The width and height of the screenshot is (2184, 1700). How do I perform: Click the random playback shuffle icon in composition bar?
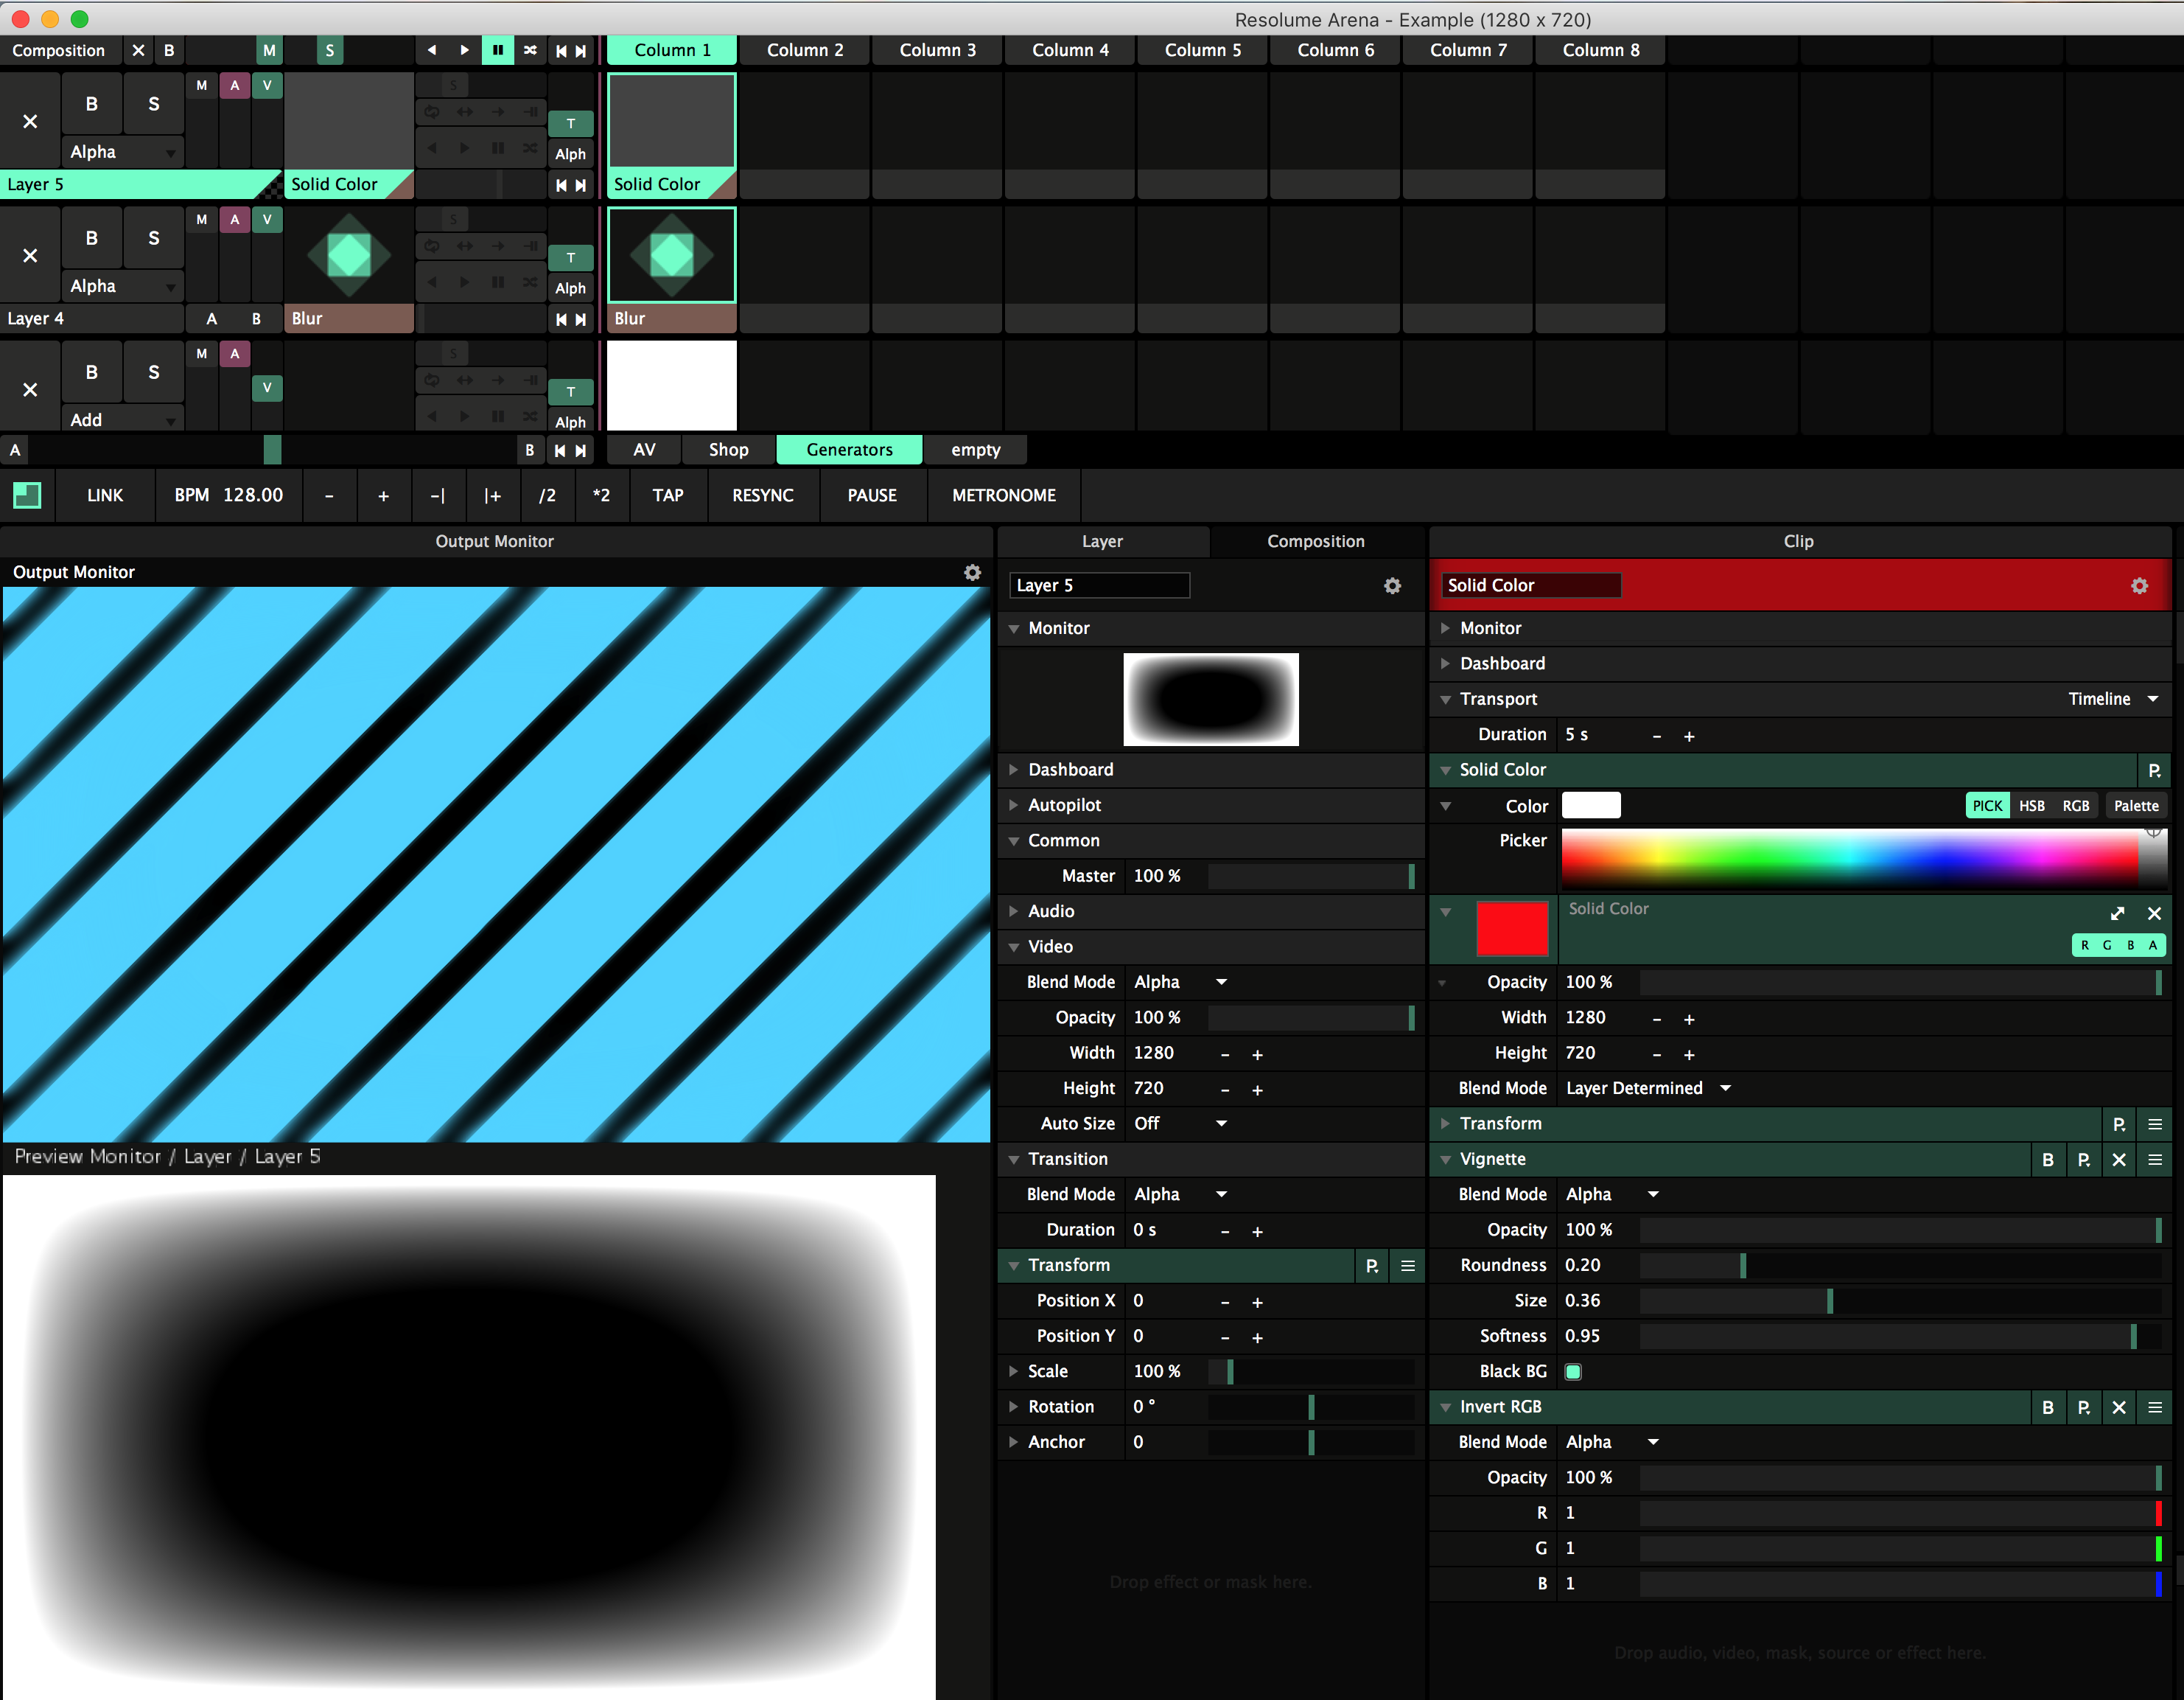(x=530, y=50)
